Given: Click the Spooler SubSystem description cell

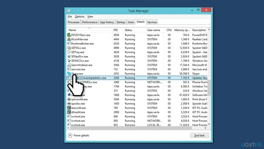Looking at the screenshot, I should coord(200,104).
